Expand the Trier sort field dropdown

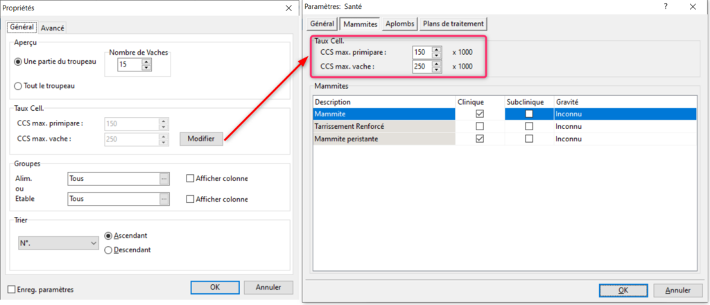point(94,243)
